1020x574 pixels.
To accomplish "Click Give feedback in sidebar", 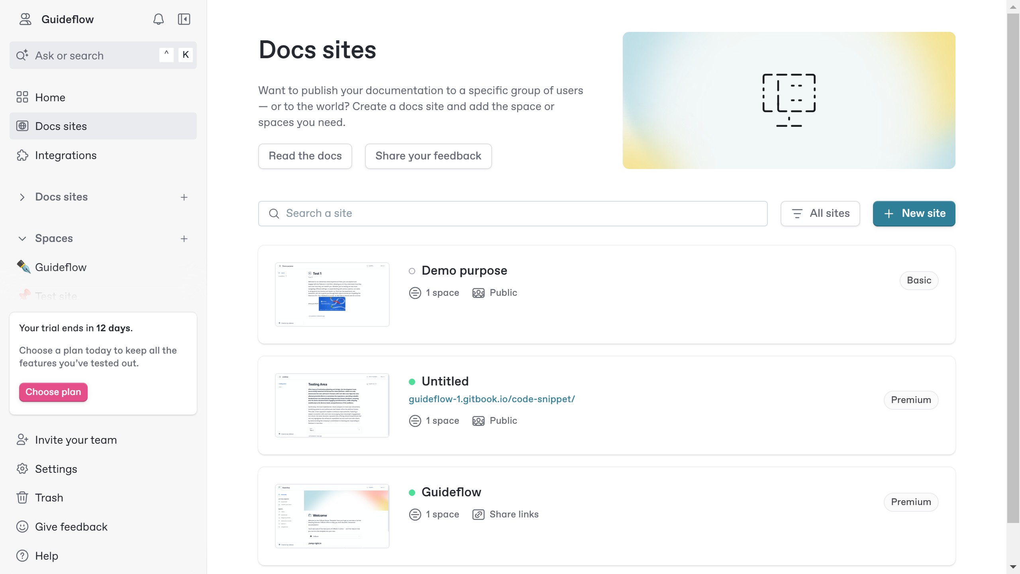I will (x=103, y=527).
